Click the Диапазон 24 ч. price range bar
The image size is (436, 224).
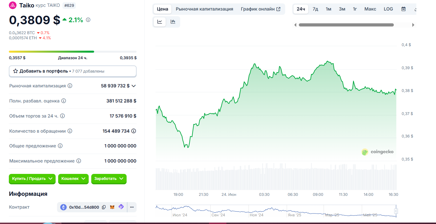[x=73, y=52]
